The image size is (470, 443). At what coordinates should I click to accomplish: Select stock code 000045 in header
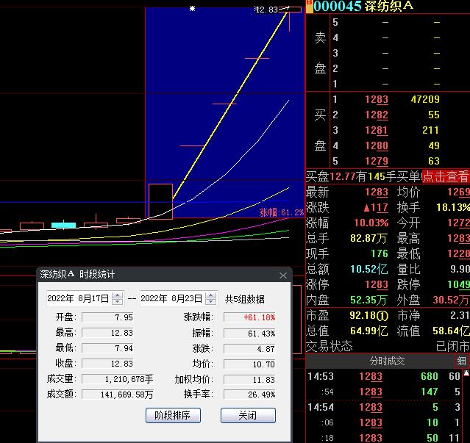338,7
